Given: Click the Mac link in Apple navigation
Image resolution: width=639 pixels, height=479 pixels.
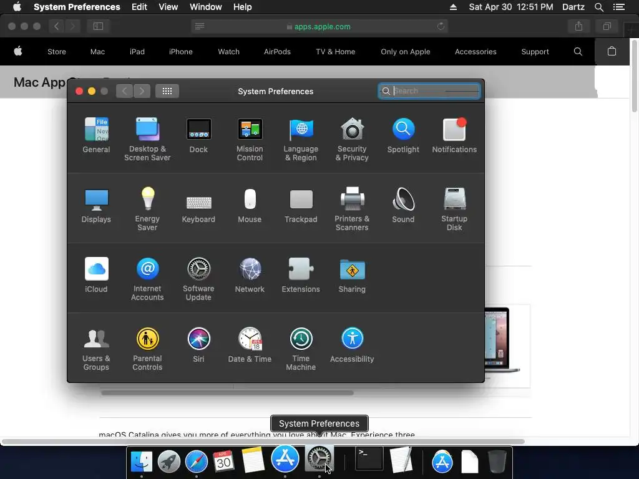Looking at the screenshot, I should [97, 52].
